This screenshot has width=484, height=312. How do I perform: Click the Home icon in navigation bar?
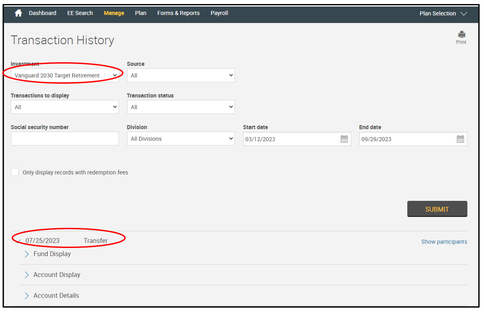pyautogui.click(x=18, y=13)
